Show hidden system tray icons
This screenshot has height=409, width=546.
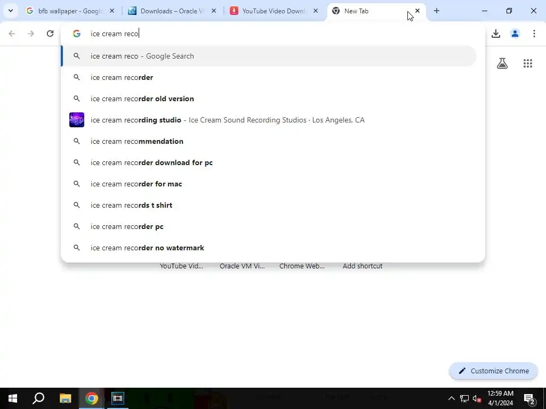[451, 398]
